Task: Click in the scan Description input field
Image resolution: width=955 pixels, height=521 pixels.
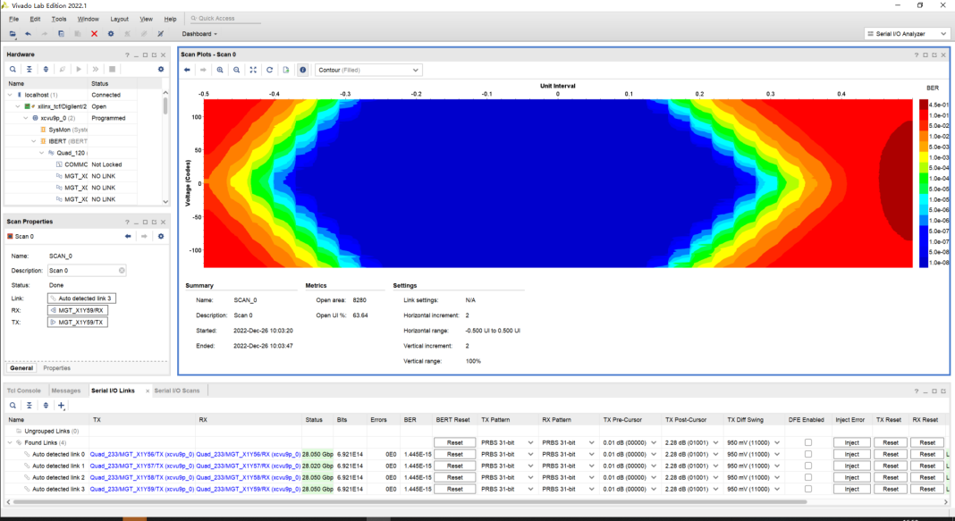Action: 84,270
